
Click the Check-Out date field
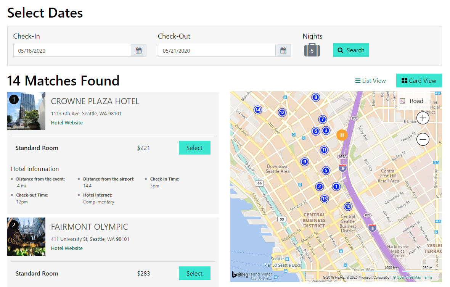coord(217,50)
